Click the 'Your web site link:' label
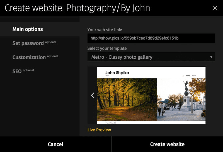 pos(105,30)
